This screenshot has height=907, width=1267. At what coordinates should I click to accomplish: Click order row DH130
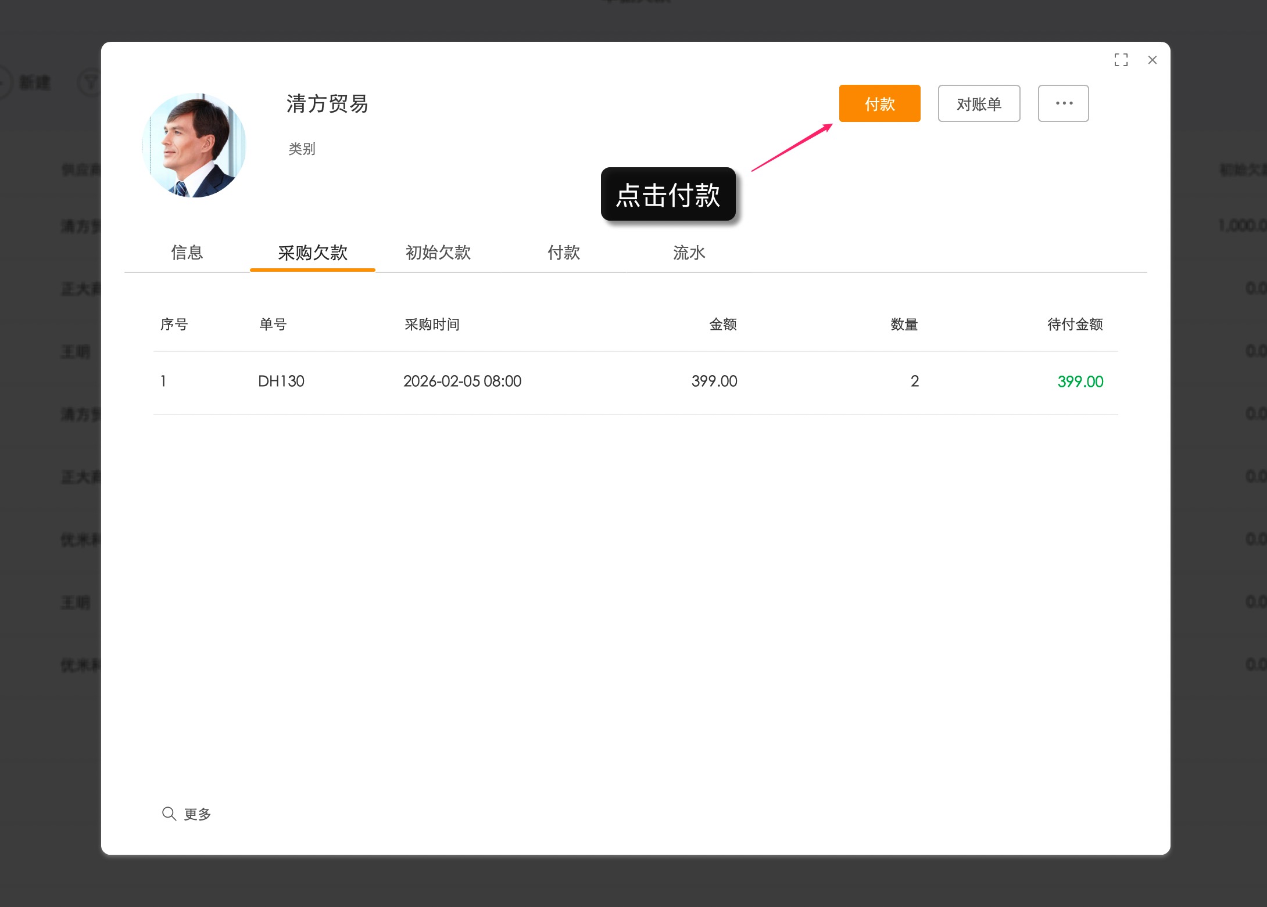282,381
